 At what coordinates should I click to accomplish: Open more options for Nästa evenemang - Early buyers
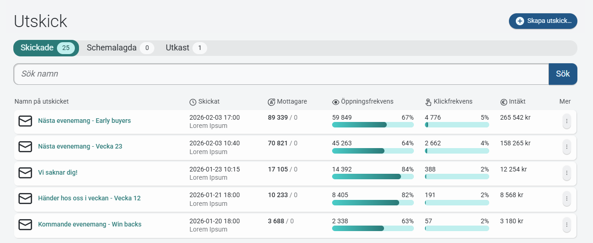click(567, 121)
